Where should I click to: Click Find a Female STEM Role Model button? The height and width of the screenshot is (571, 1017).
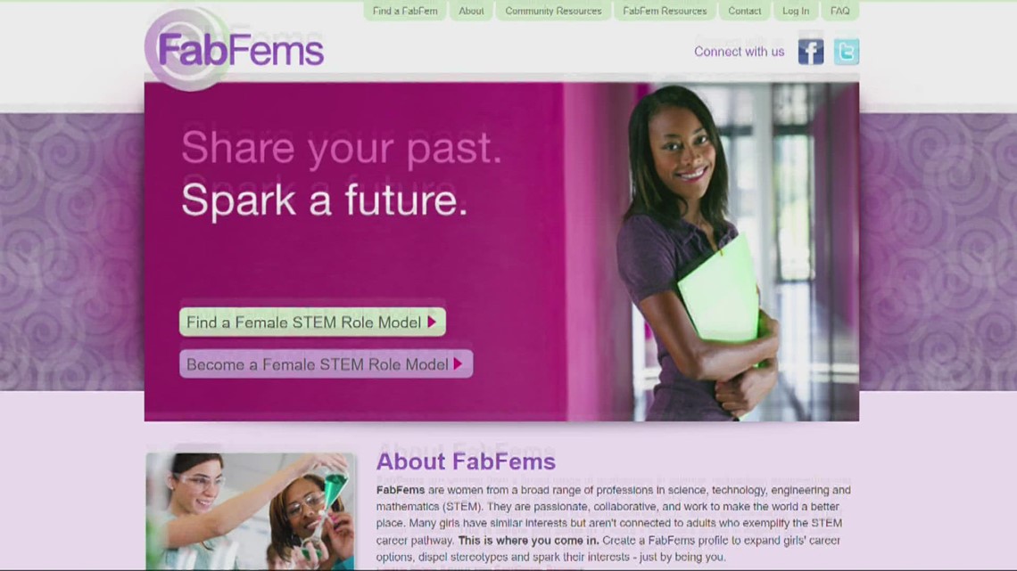(312, 322)
